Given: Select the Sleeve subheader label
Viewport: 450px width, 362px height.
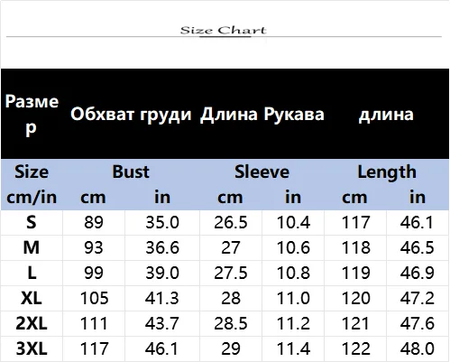Looking at the screenshot, I should tap(262, 172).
